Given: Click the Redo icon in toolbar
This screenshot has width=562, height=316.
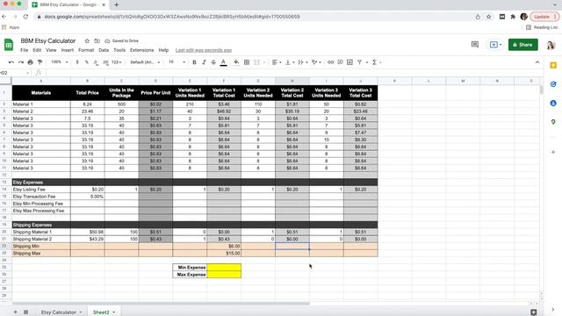Looking at the screenshot, I should [21, 62].
